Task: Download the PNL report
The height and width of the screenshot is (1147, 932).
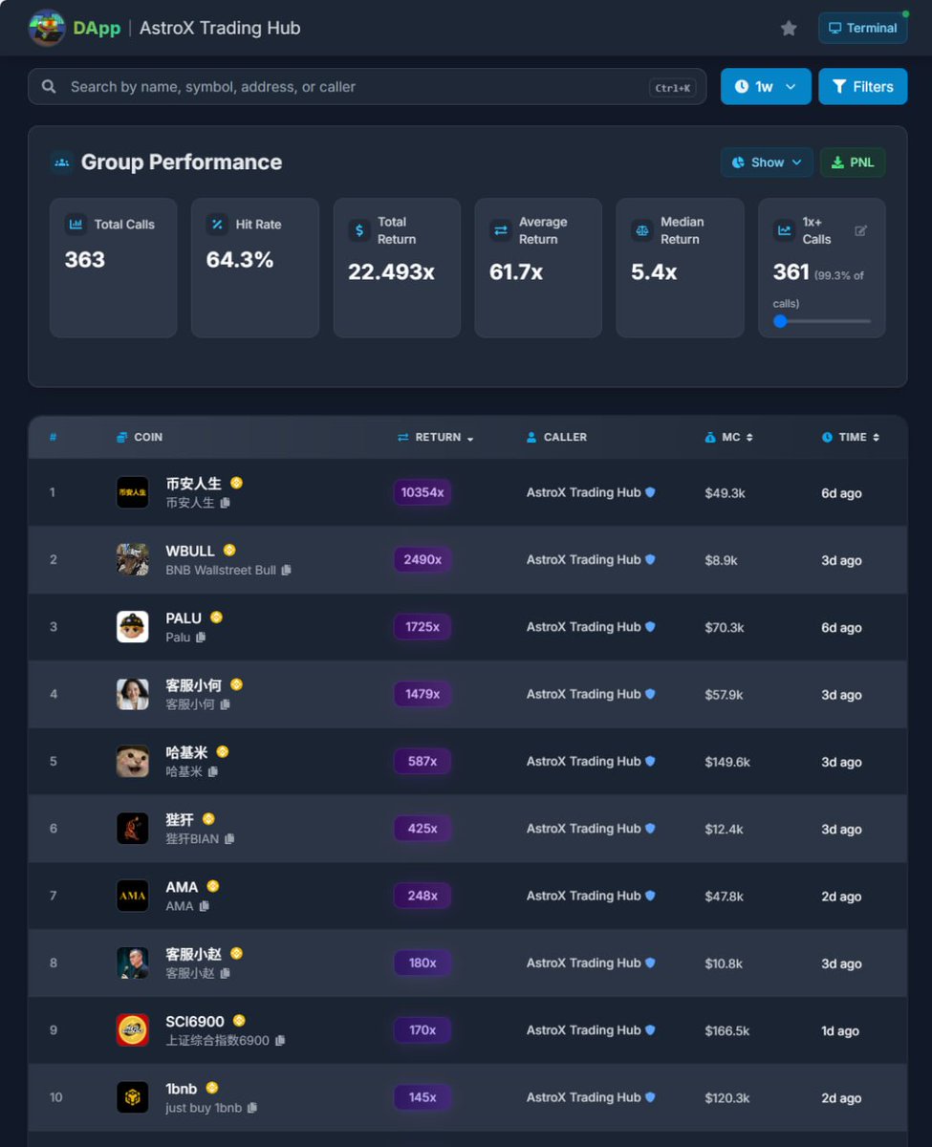Action: tap(853, 162)
